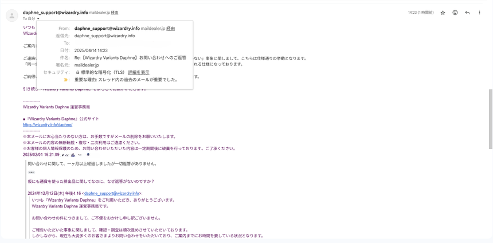The image size is (493, 243).
Task: Add an emoji reaction to the email
Action: point(455,13)
